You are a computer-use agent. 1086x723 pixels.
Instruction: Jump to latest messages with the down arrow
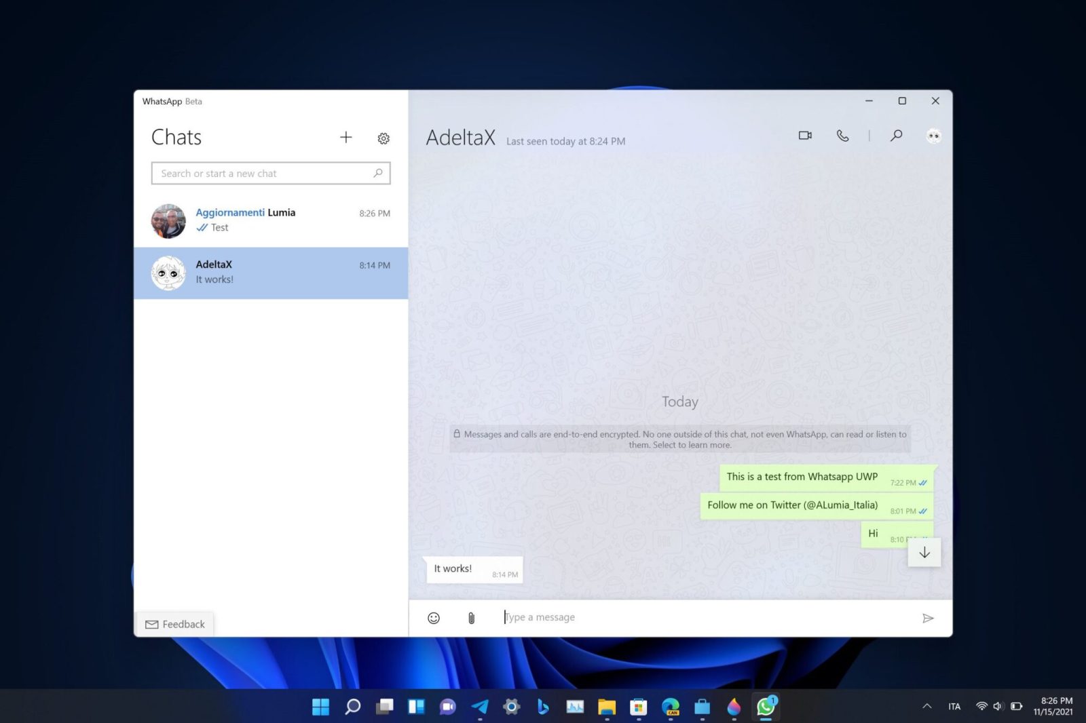(x=924, y=553)
